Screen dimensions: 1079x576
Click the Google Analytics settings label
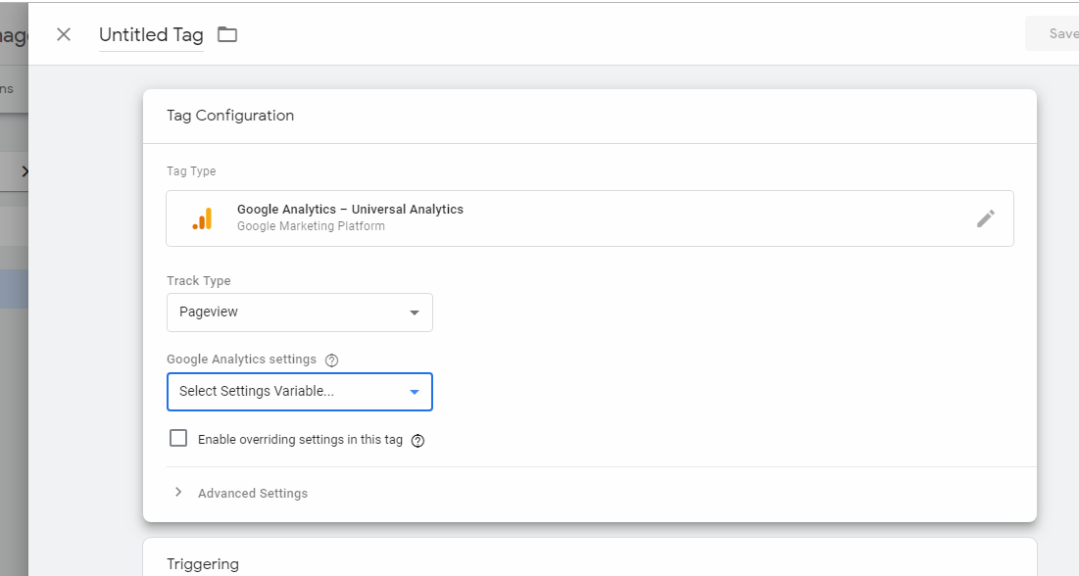[241, 360]
